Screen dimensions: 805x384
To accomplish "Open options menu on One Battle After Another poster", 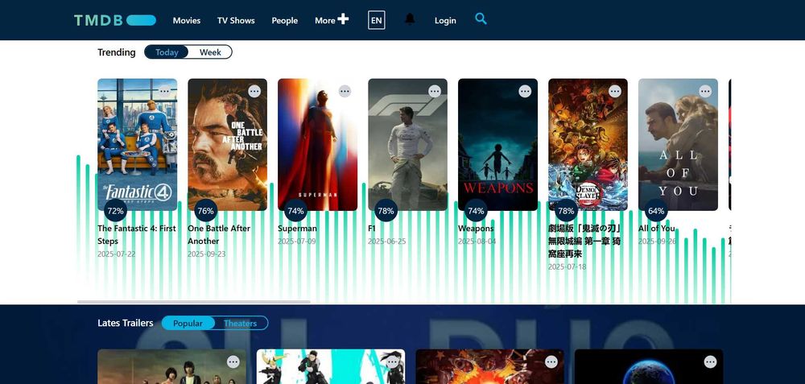I will click(x=254, y=92).
